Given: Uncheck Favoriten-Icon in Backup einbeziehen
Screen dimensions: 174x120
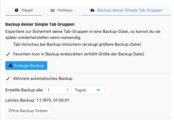Looking at the screenshot, I should pos(8,54).
